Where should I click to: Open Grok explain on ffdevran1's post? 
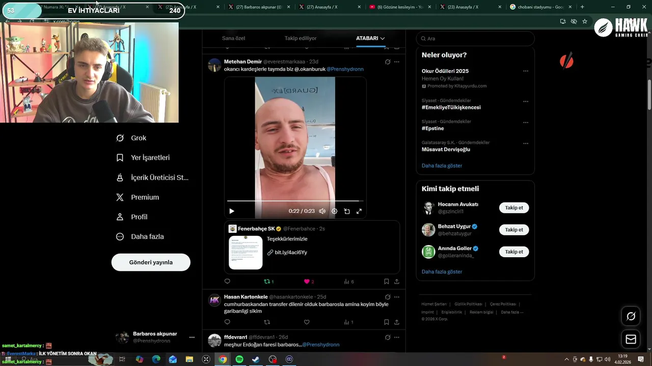tap(388, 337)
